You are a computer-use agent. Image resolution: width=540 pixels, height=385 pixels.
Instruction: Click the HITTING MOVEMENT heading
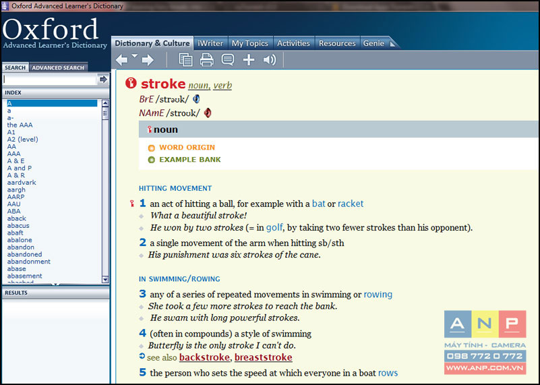[175, 188]
